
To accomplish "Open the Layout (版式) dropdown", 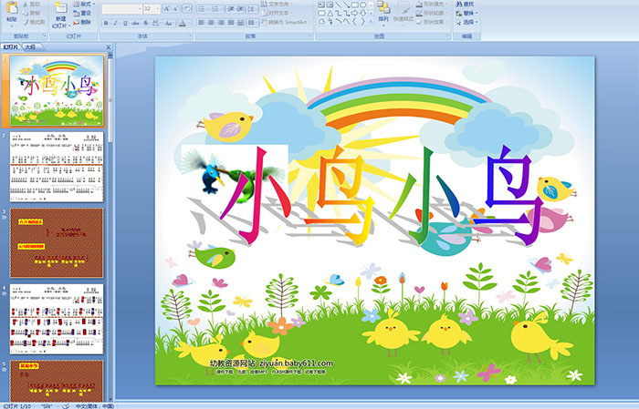I will pos(84,4).
